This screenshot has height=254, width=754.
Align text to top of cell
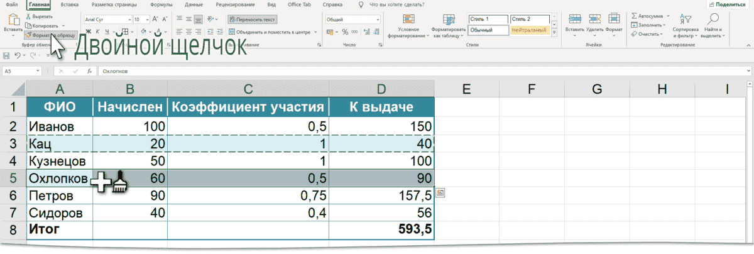180,19
